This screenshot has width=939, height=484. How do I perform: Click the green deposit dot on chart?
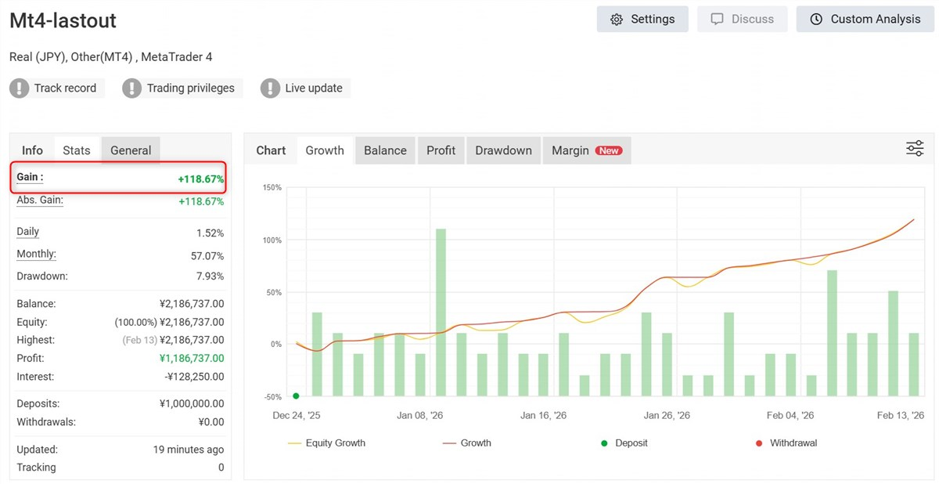(296, 396)
